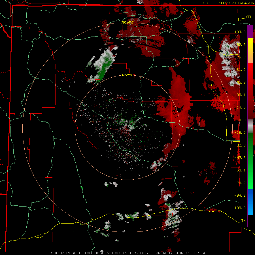Click the -94.2 velocity scale value
This screenshot has height=255, width=255.
pyautogui.click(x=240, y=195)
